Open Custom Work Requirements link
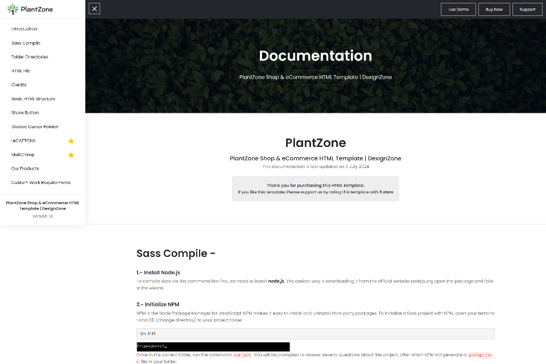Viewport: 546px width, 364px height. coord(41,182)
